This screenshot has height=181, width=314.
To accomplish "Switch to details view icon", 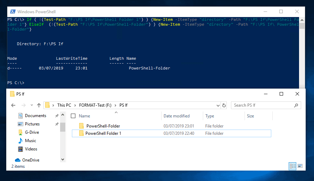I will [292, 166].
